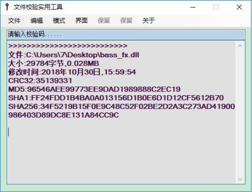Click the bass_fx.dll file path line
This screenshot has width=252, height=192.
pos(74,55)
